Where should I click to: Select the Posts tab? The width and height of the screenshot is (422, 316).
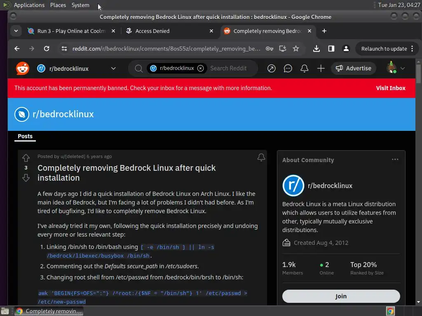coord(25,136)
